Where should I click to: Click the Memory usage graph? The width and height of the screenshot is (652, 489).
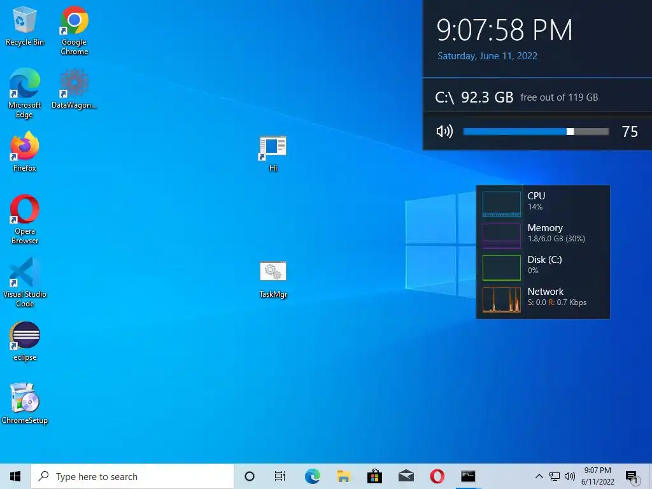click(x=502, y=236)
